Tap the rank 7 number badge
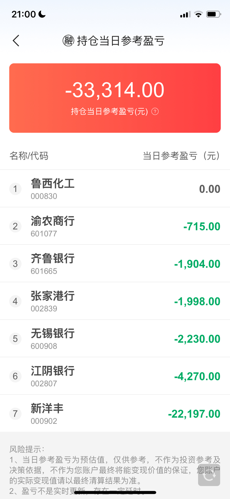 15,414
